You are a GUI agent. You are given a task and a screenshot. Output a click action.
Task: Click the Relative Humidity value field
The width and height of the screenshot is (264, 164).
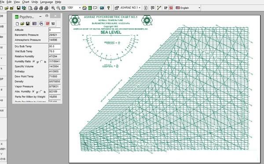click(x=55, y=57)
